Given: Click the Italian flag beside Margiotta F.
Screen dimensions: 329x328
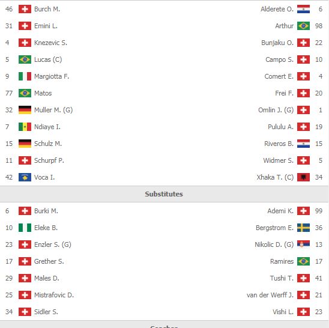Looking at the screenshot, I should tap(25, 76).
